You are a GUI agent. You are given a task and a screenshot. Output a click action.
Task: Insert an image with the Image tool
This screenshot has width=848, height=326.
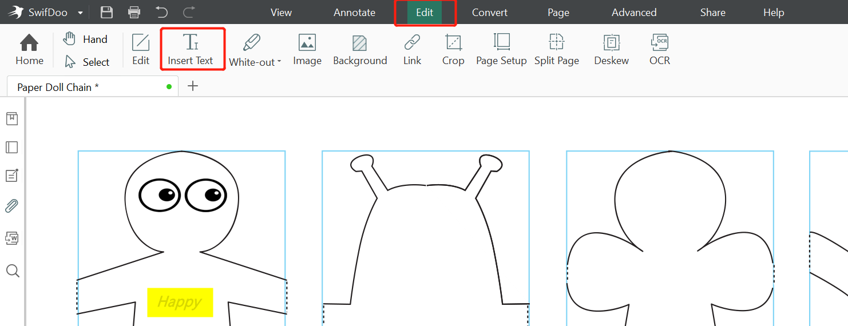coord(307,50)
